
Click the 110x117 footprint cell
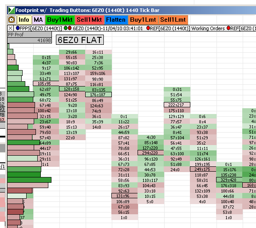[150, 181]
